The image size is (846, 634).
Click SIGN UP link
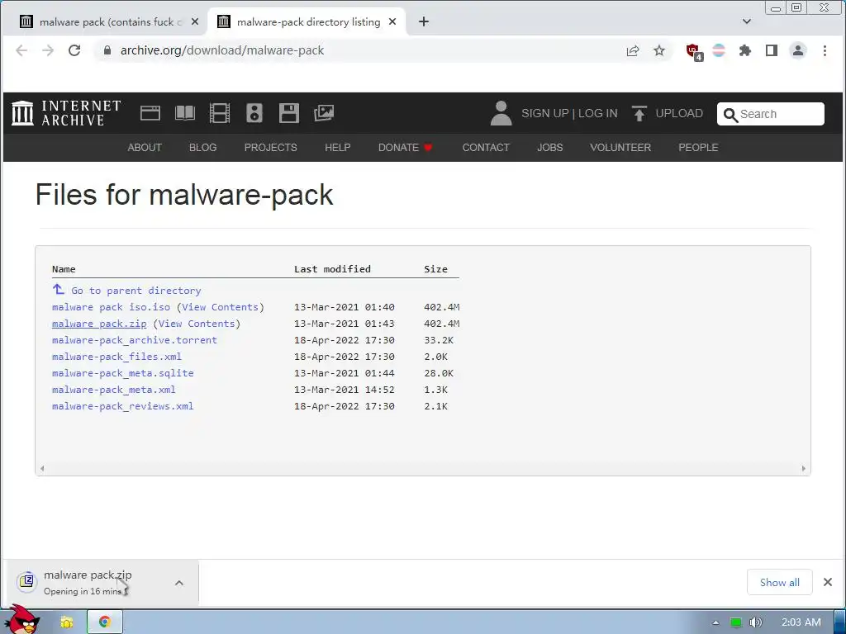545,113
